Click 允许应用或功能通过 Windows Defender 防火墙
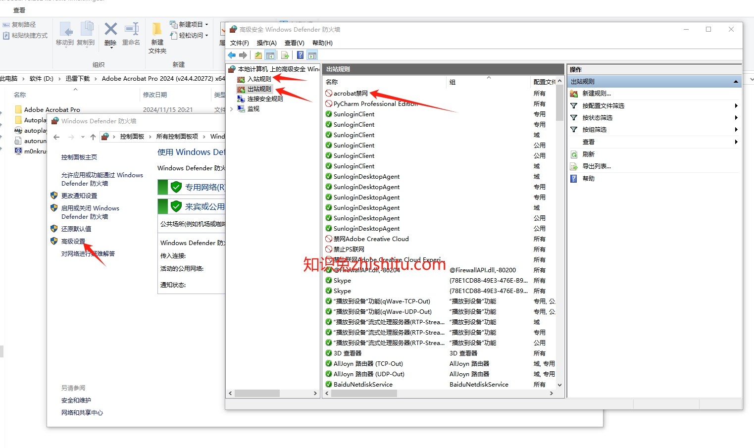The height and width of the screenshot is (448, 754). [x=102, y=179]
